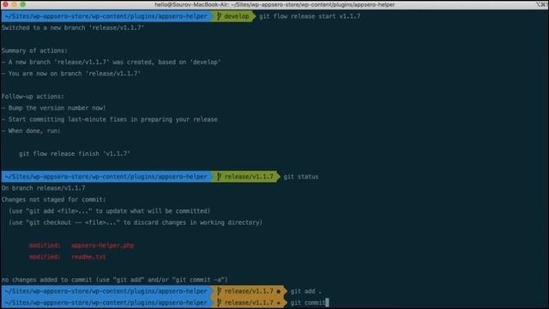This screenshot has height=309, width=549.
Task: Click the 'On branch release/v1.1.7' line
Action: click(43, 188)
